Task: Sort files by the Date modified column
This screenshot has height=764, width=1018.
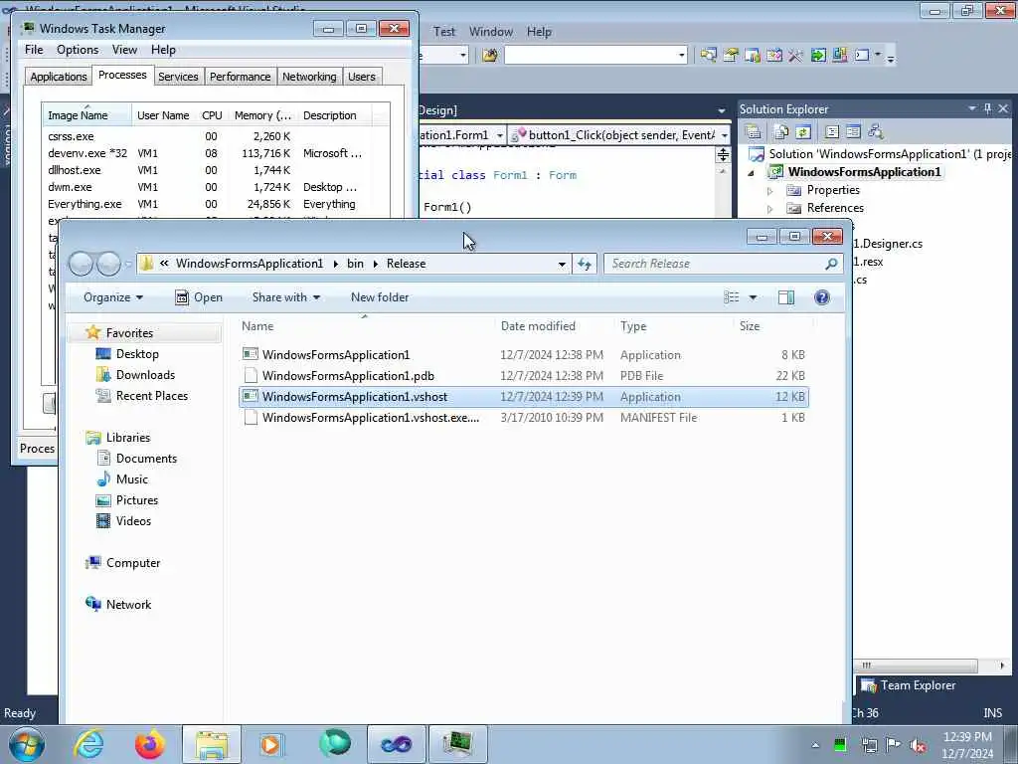Action: coord(554,326)
